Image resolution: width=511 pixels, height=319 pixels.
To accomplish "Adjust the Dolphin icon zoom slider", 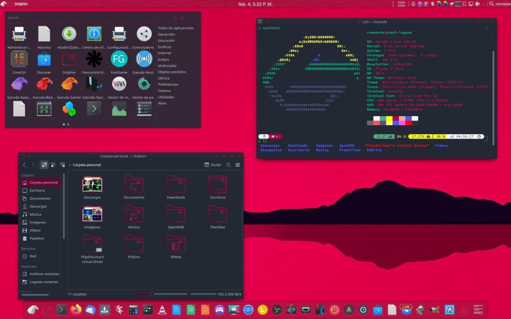I will pyautogui.click(x=152, y=294).
